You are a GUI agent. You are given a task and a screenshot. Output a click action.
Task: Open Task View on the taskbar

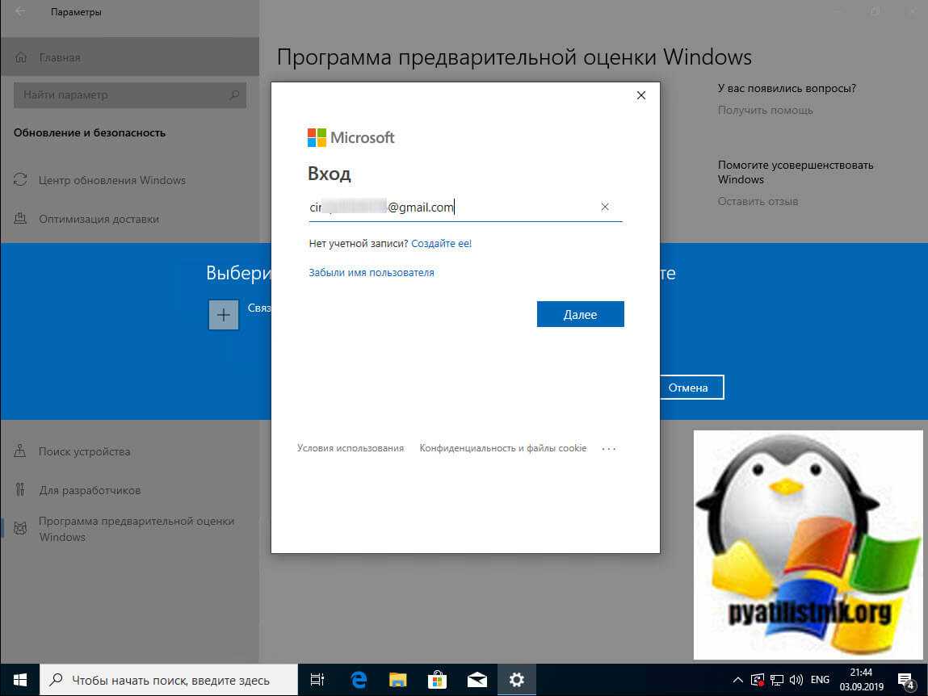point(318,680)
